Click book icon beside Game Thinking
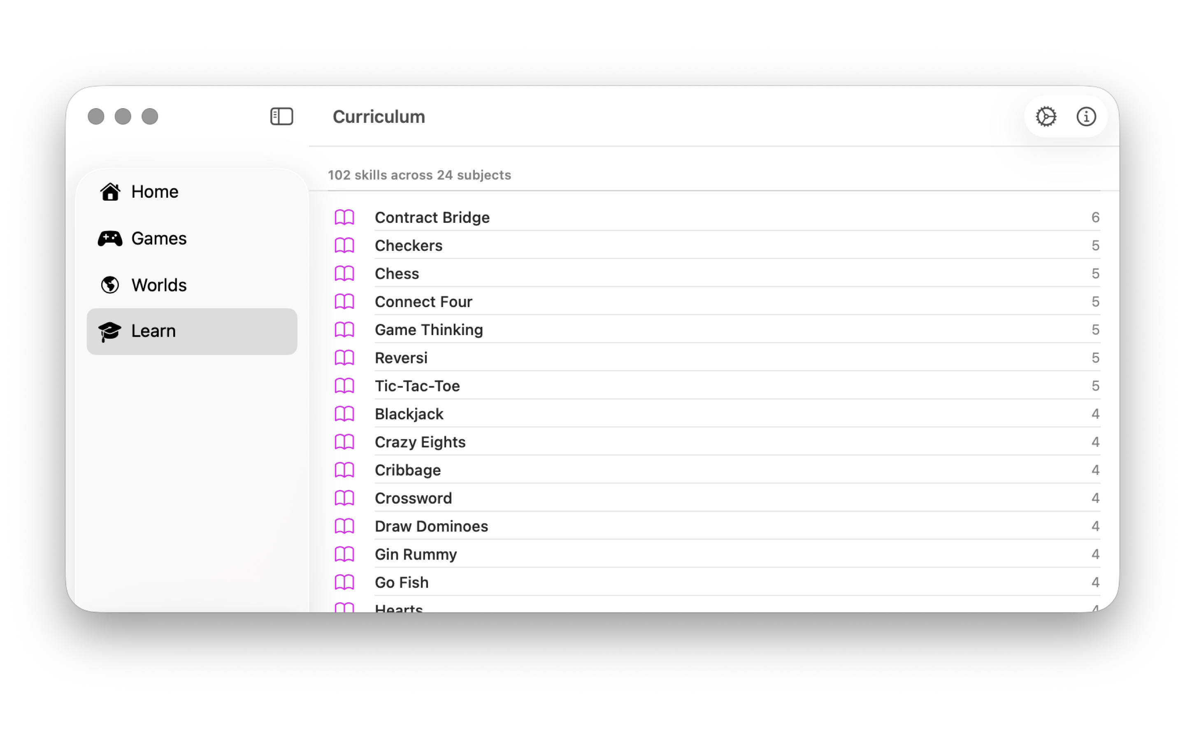This screenshot has width=1185, height=740. [x=344, y=329]
